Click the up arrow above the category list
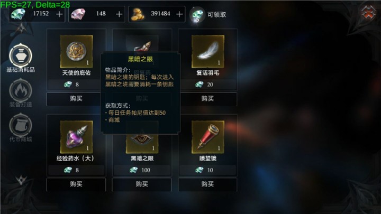This screenshot has height=214, width=381. pos(21,29)
